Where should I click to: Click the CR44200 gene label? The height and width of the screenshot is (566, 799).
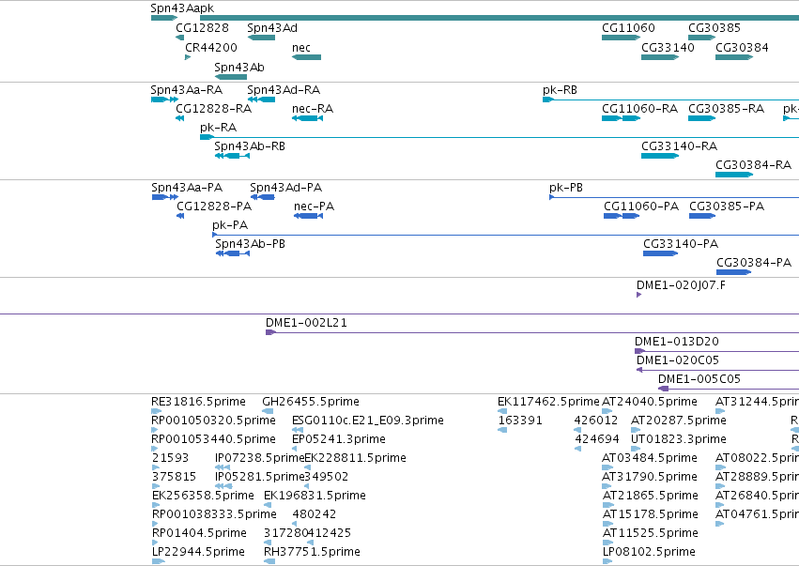coord(211,48)
